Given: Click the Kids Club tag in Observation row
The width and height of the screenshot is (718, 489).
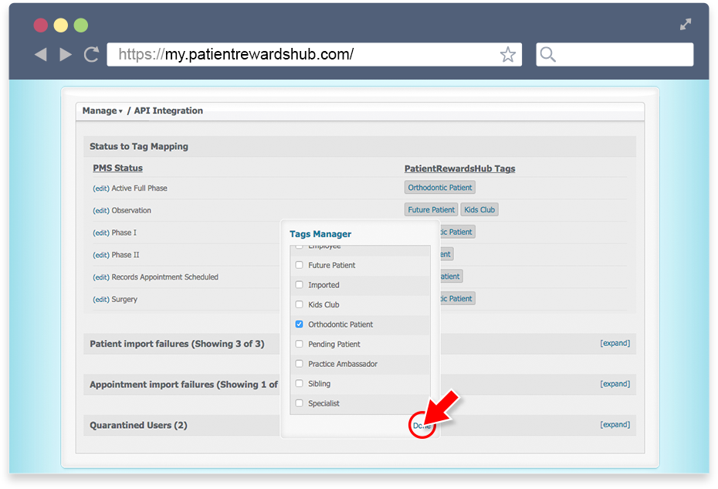Looking at the screenshot, I should [x=479, y=209].
